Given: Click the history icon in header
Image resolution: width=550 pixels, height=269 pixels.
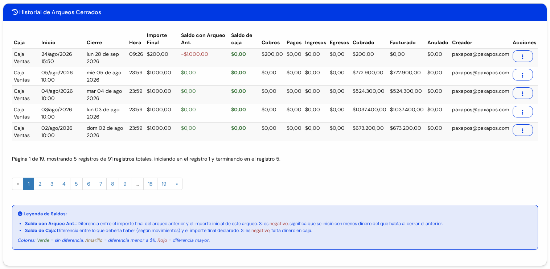Looking at the screenshot, I should [15, 12].
